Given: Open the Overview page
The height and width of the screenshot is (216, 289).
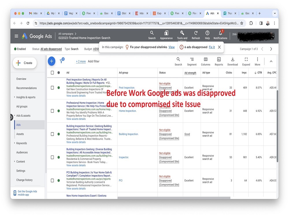Looking at the screenshot, I should pyautogui.click(x=21, y=79).
